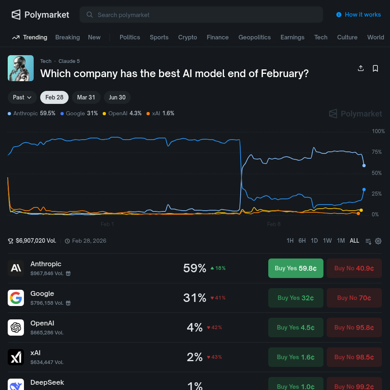Open the Finance category
Image resolution: width=390 pixels, height=390 pixels.
218,37
